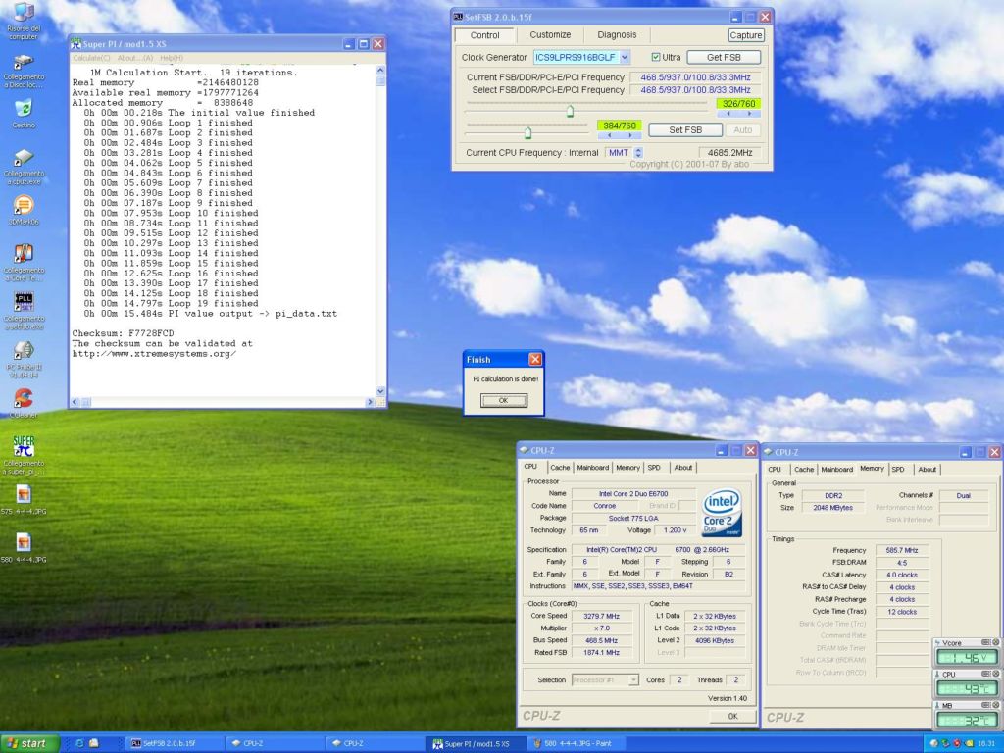Click the Intel Core 2 Duo logo
1004x753 pixels.
(722, 512)
